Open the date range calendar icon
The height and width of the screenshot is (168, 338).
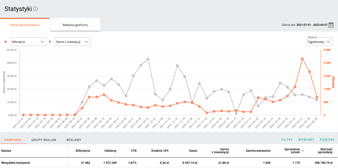(x=331, y=25)
